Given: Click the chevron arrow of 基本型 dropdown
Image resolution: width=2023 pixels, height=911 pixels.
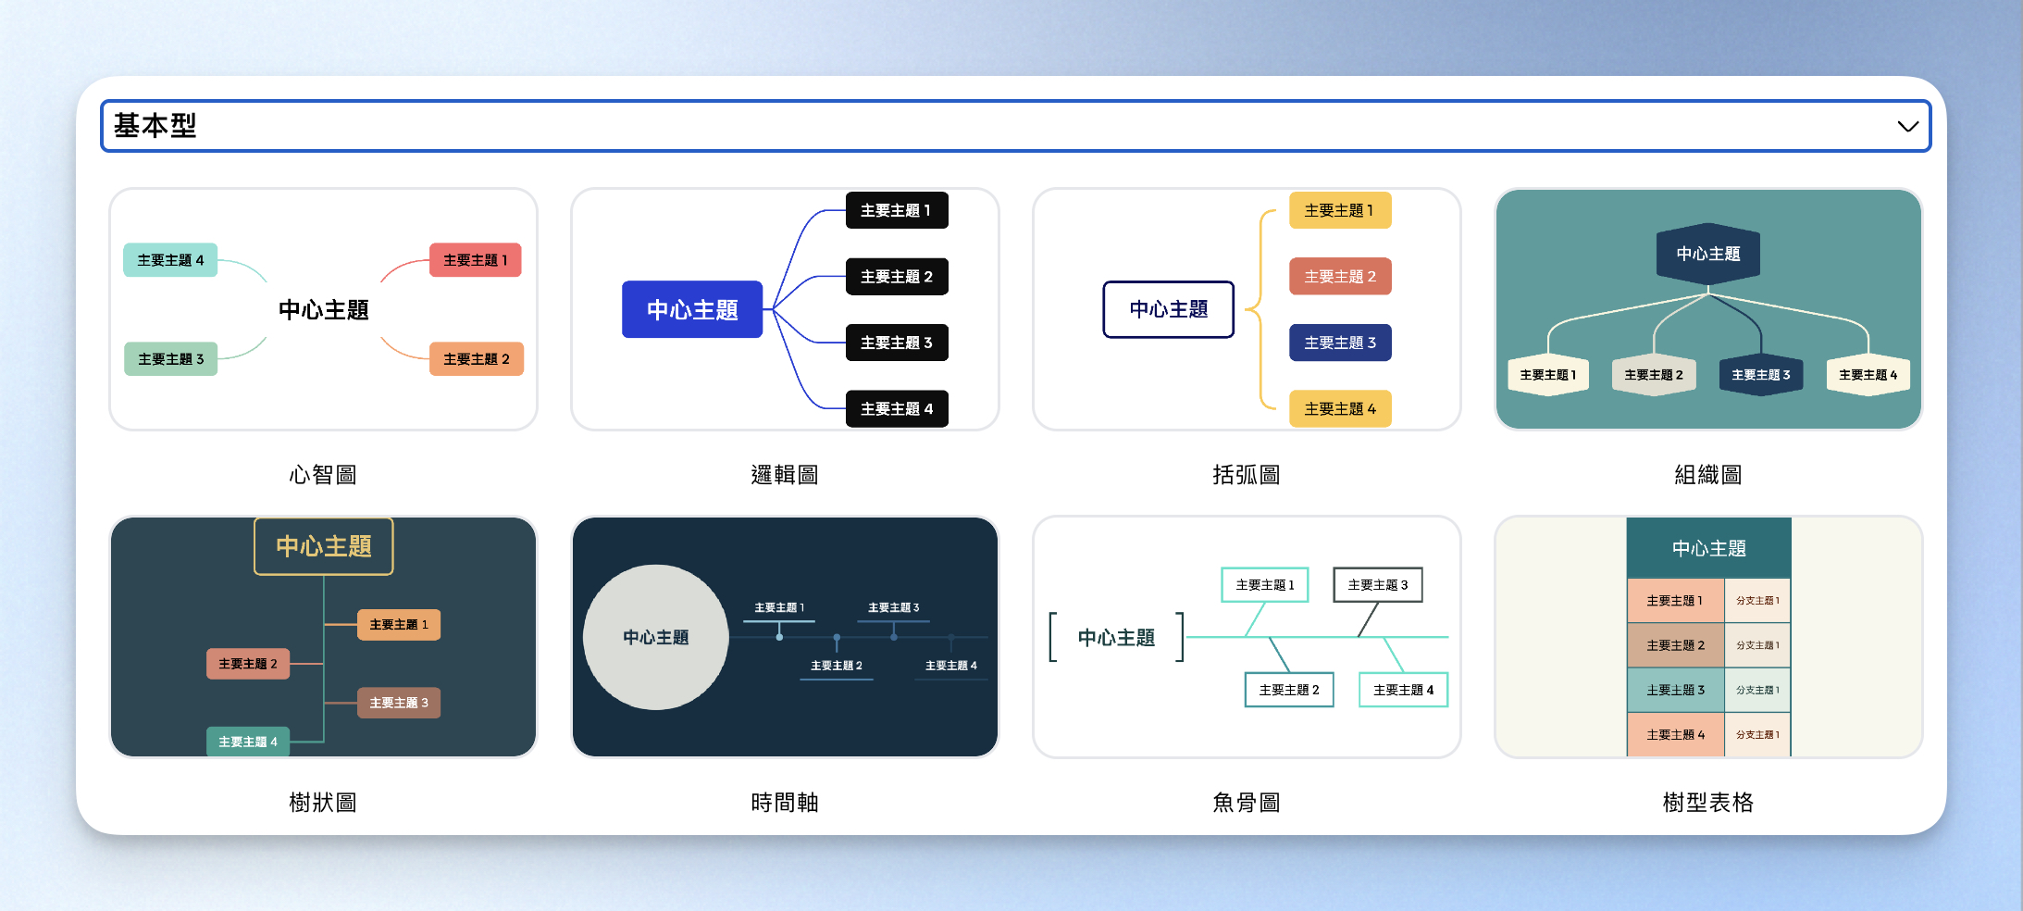Looking at the screenshot, I should 1907,126.
